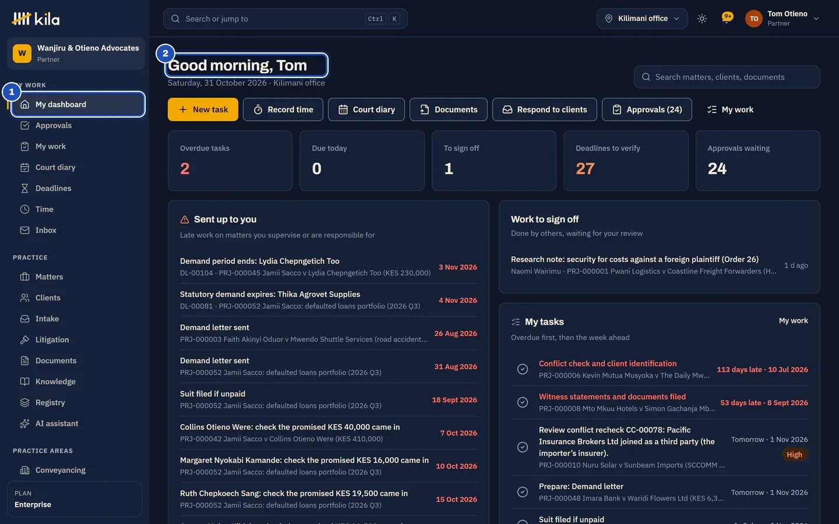Open My work link in My tasks panel

click(x=793, y=321)
